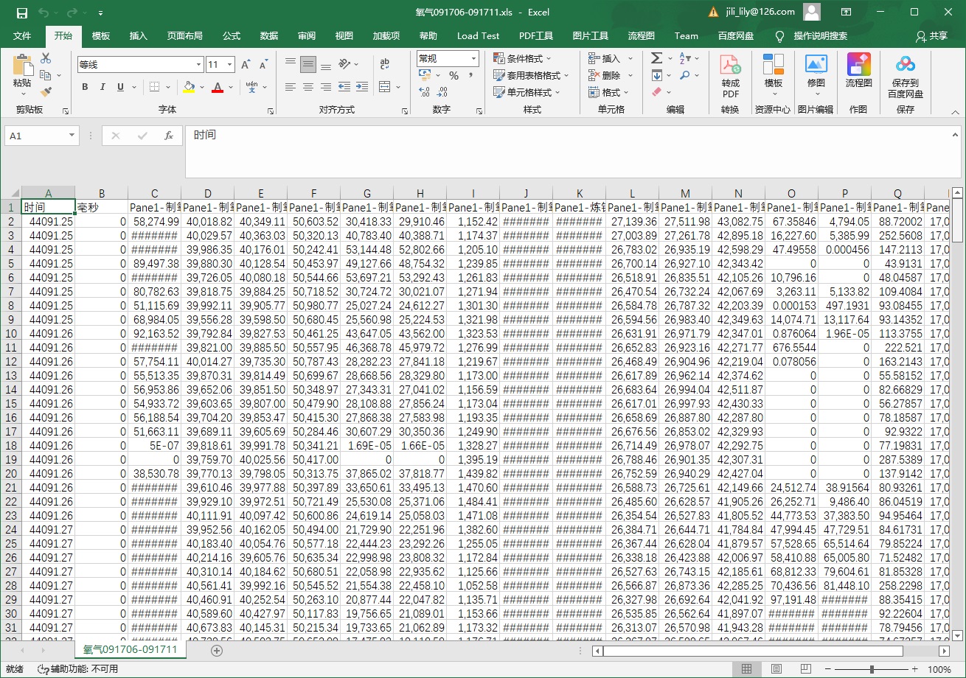This screenshot has height=678, width=966.
Task: Click the AutoSum sigma icon
Action: 656,58
